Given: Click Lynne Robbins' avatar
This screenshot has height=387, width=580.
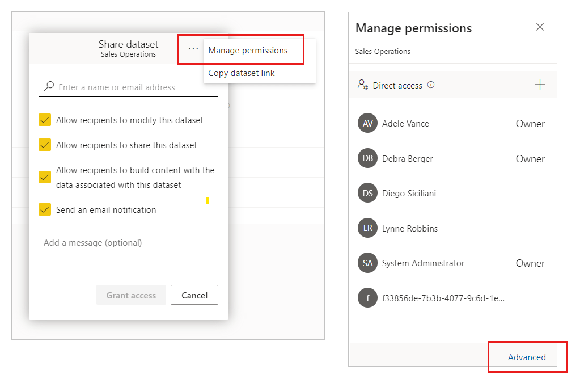Looking at the screenshot, I should click(367, 228).
